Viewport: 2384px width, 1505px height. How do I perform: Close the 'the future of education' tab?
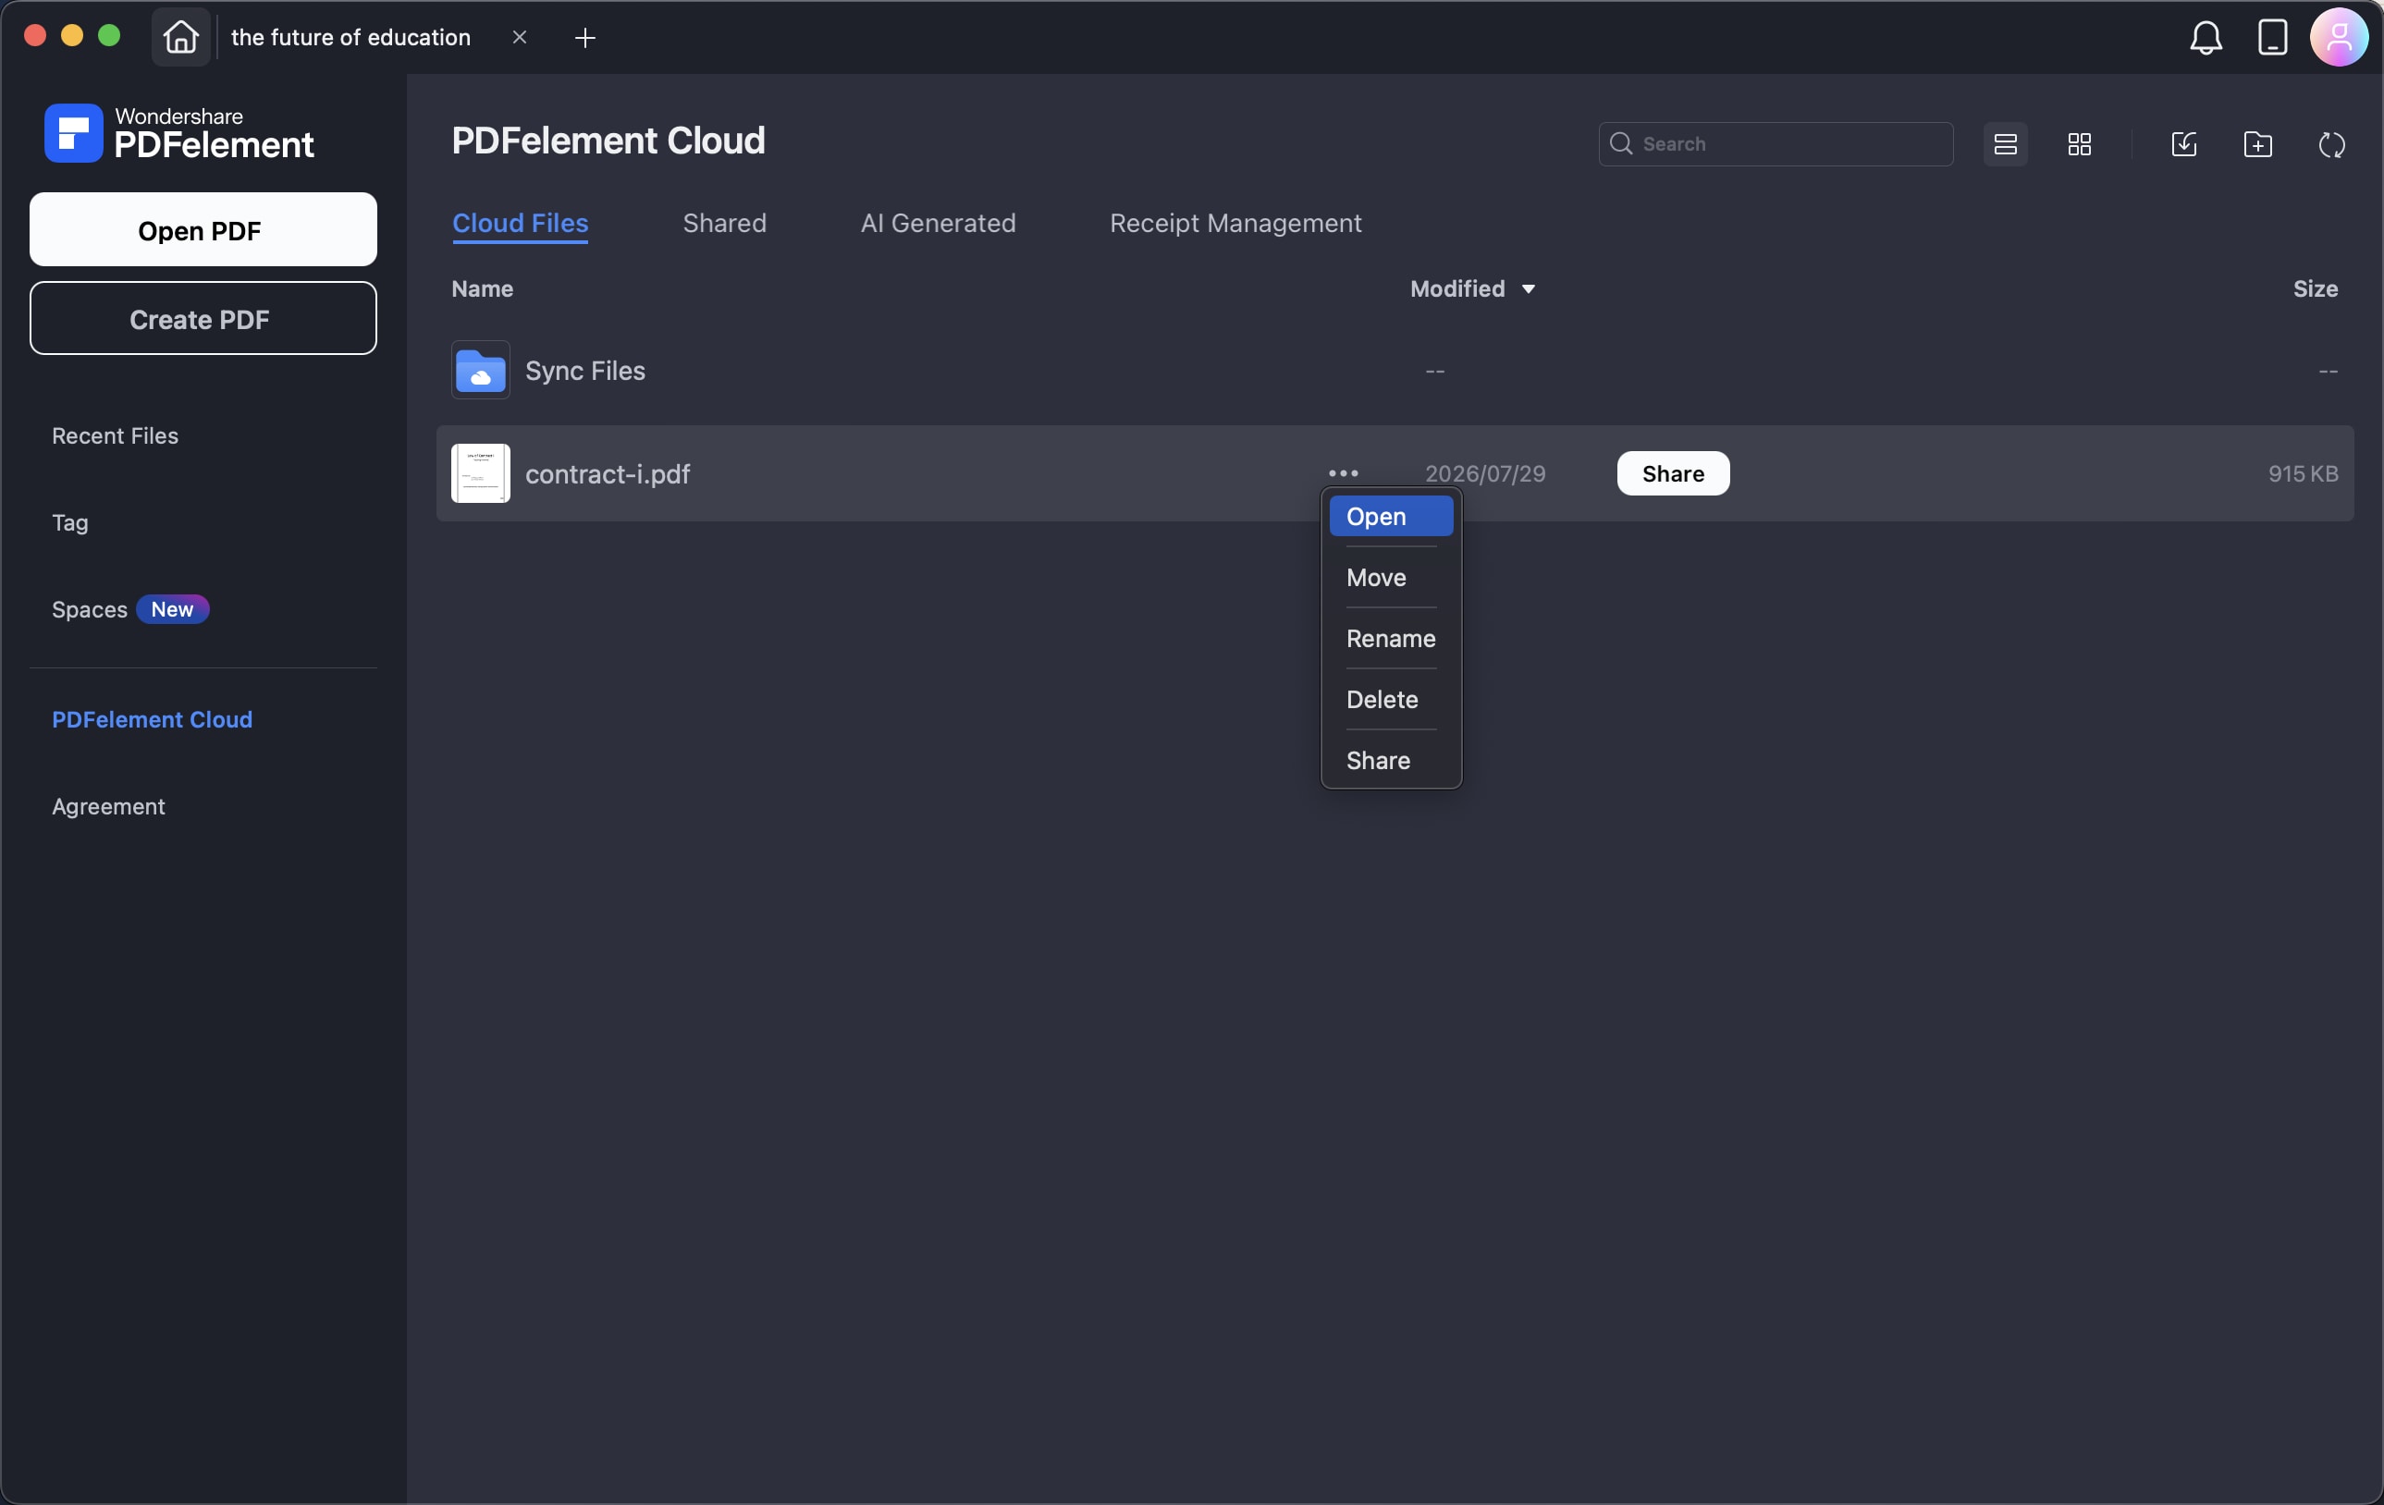(519, 38)
